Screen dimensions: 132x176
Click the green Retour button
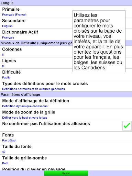coord(66,173)
